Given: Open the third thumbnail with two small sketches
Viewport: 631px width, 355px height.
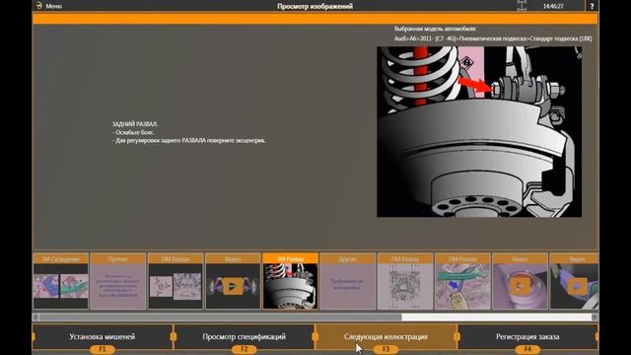Looking at the screenshot, I should click(175, 281).
